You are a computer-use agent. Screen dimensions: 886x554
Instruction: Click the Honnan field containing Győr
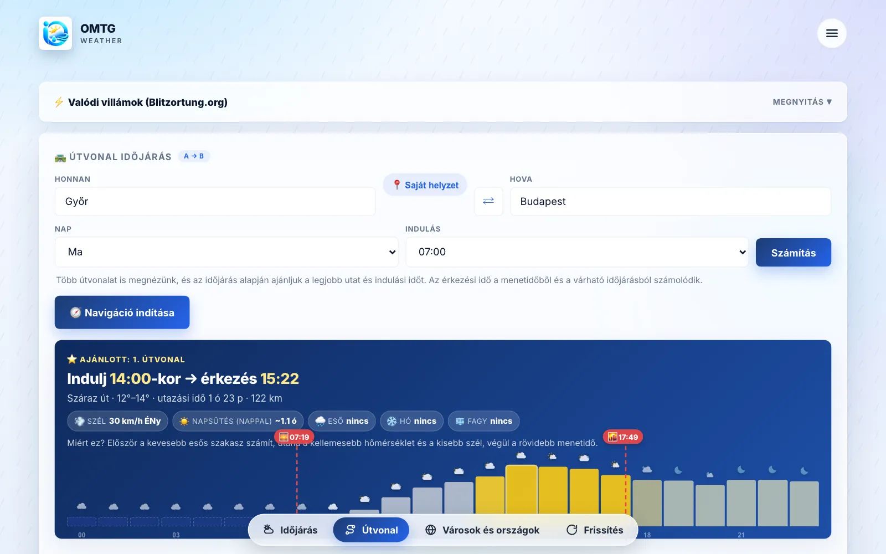[215, 202]
